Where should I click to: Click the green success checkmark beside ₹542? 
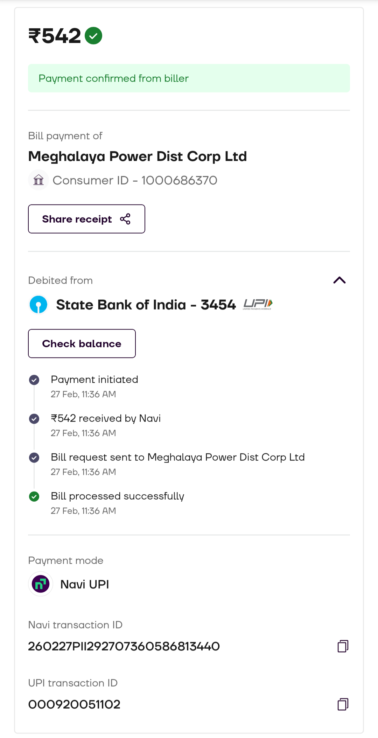point(93,36)
